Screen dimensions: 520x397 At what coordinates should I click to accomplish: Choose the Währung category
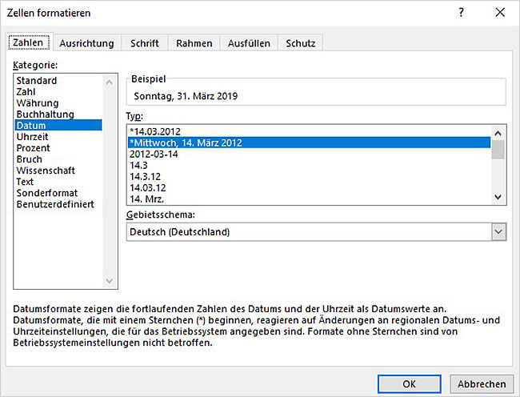(x=58, y=103)
